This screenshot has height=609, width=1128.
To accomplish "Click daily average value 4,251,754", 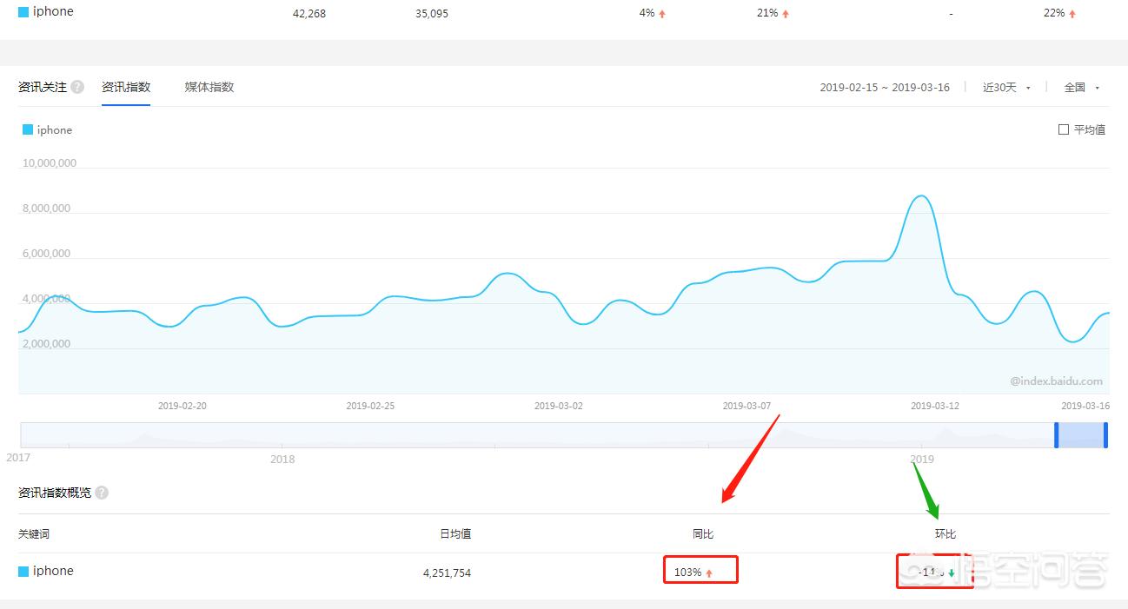I will coord(447,573).
